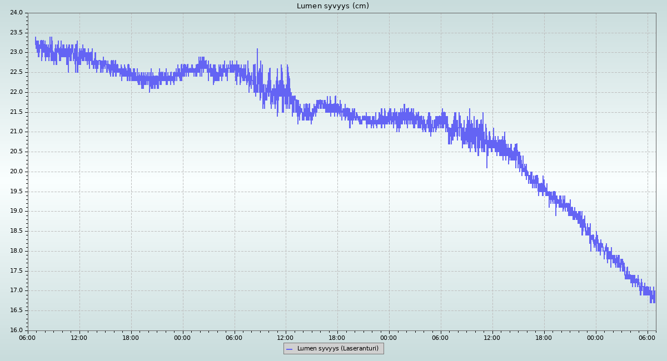667x361 pixels.
Task: Select the 23.5 y-axis tick label
Action: 16,32
